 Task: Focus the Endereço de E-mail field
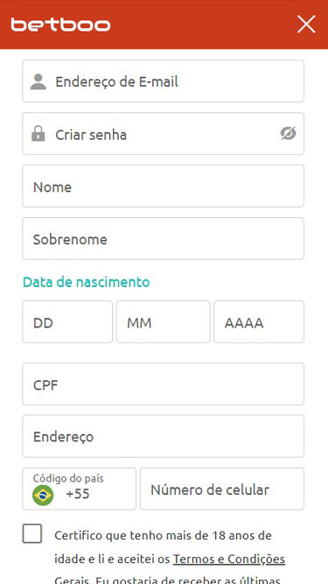pyautogui.click(x=164, y=81)
